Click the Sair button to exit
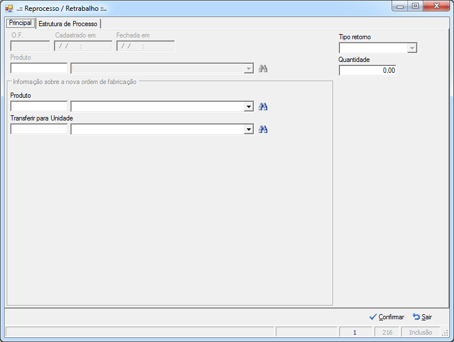 (422, 317)
